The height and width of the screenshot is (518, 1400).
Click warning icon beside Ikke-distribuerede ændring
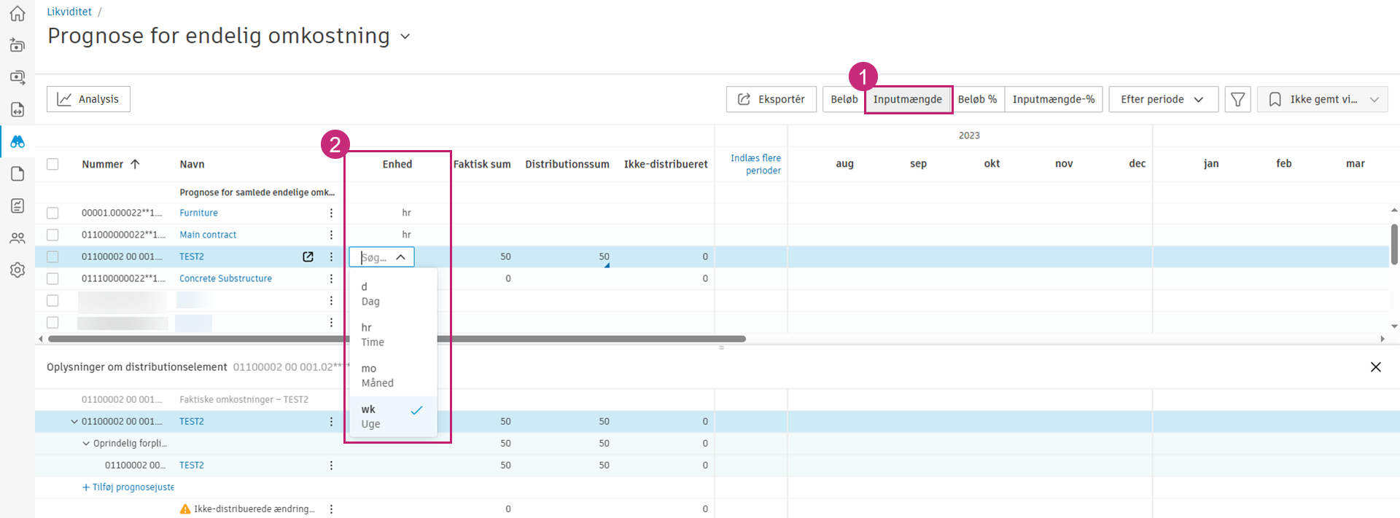[x=185, y=509]
